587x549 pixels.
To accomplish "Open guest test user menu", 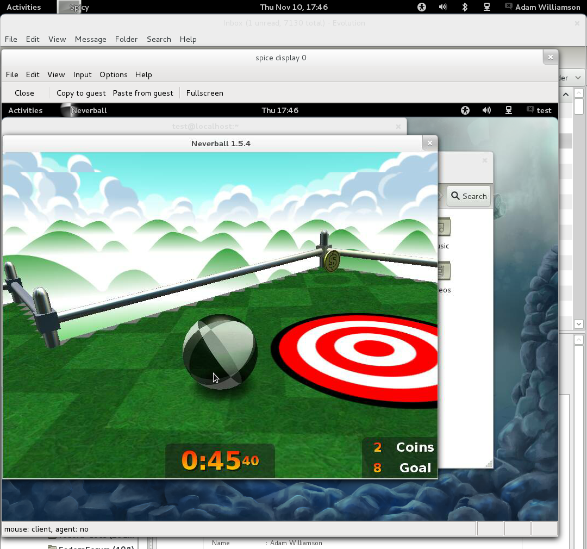I will pyautogui.click(x=539, y=110).
